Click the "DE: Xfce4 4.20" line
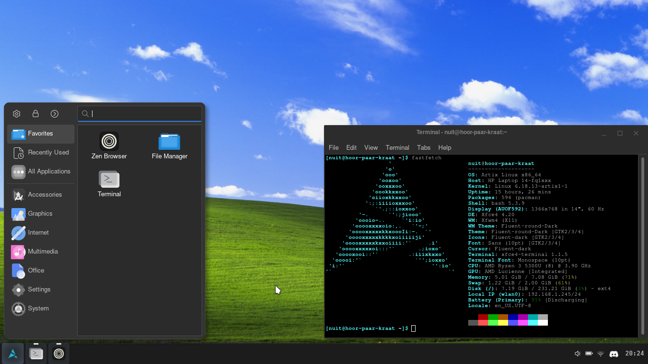The width and height of the screenshot is (648, 364). 491,215
